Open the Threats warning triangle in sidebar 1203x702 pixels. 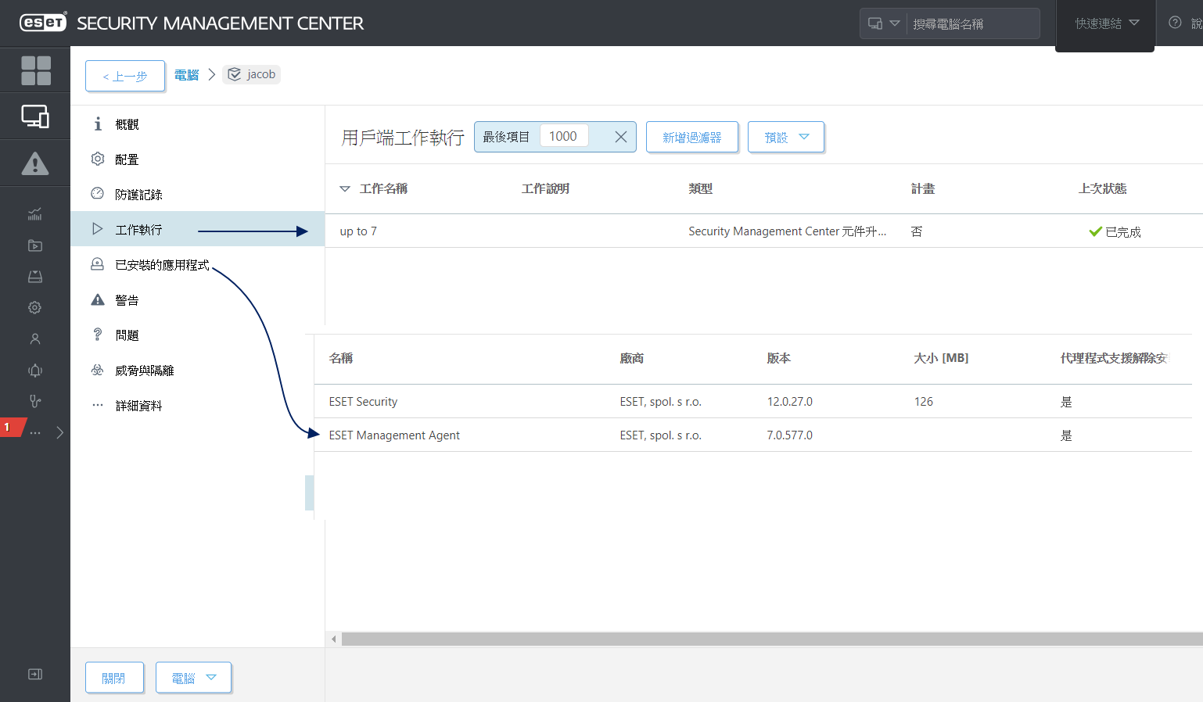coord(35,163)
